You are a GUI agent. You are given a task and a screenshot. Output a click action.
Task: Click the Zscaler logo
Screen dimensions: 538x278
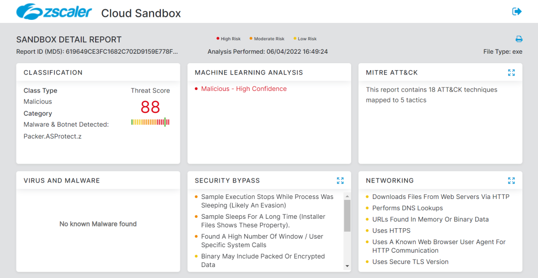(54, 12)
